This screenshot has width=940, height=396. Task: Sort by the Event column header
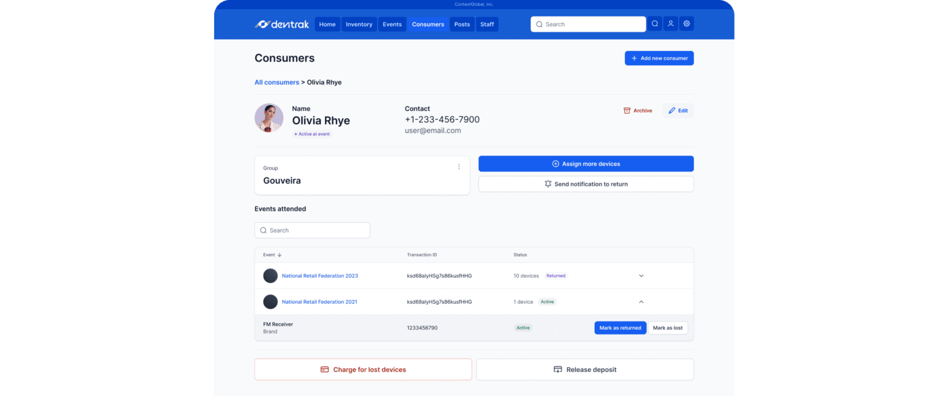272,255
